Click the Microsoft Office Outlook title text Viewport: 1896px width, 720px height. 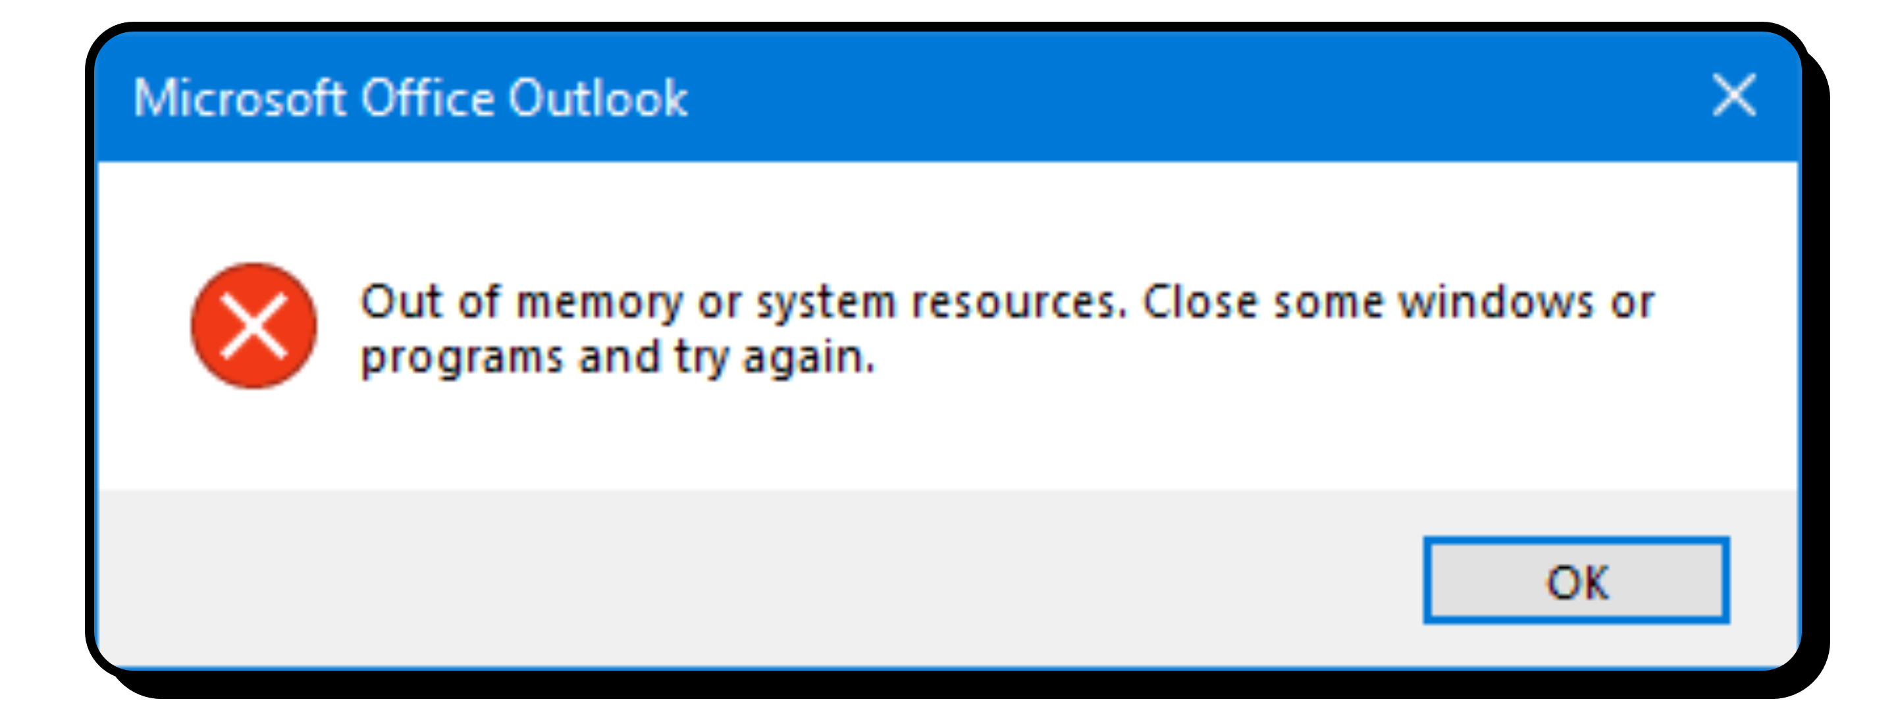410,98
